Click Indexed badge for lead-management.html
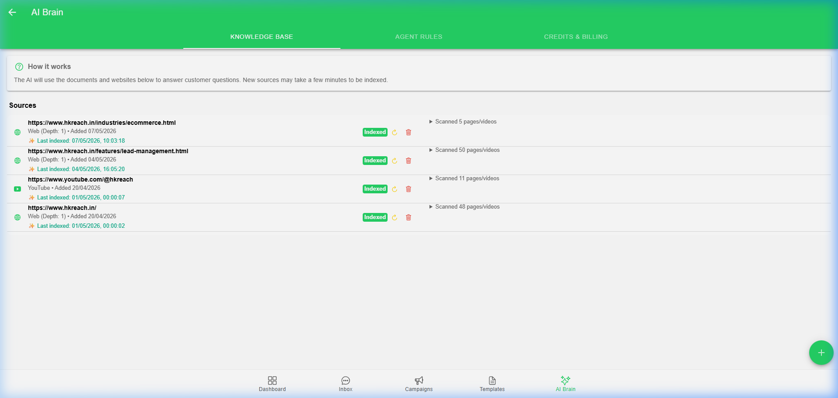Viewport: 838px width, 398px height. [x=375, y=161]
